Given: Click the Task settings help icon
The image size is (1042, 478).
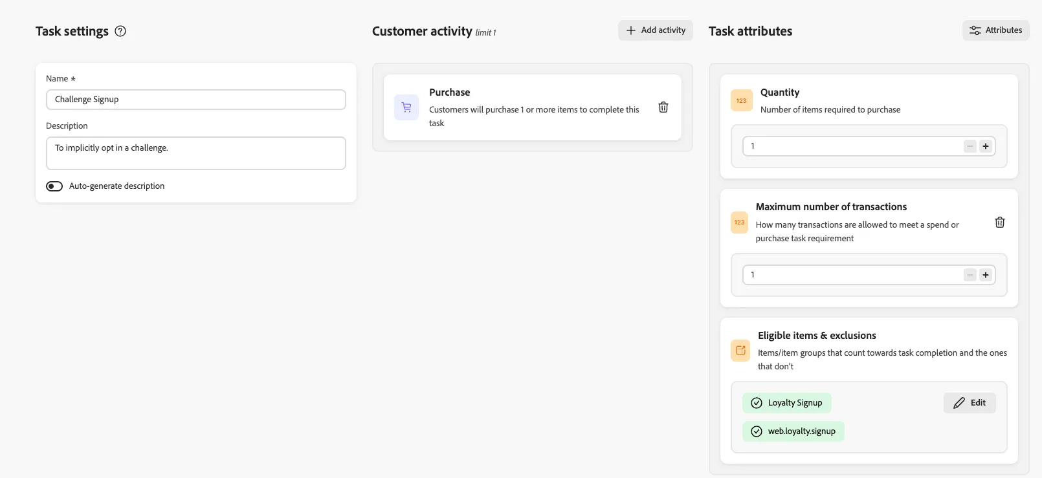Looking at the screenshot, I should 120,31.
